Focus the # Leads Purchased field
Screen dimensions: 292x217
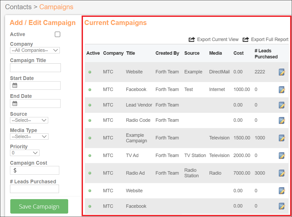pyautogui.click(x=34, y=189)
